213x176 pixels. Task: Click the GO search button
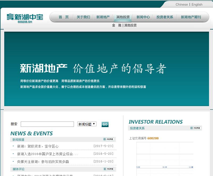(x=105, y=124)
